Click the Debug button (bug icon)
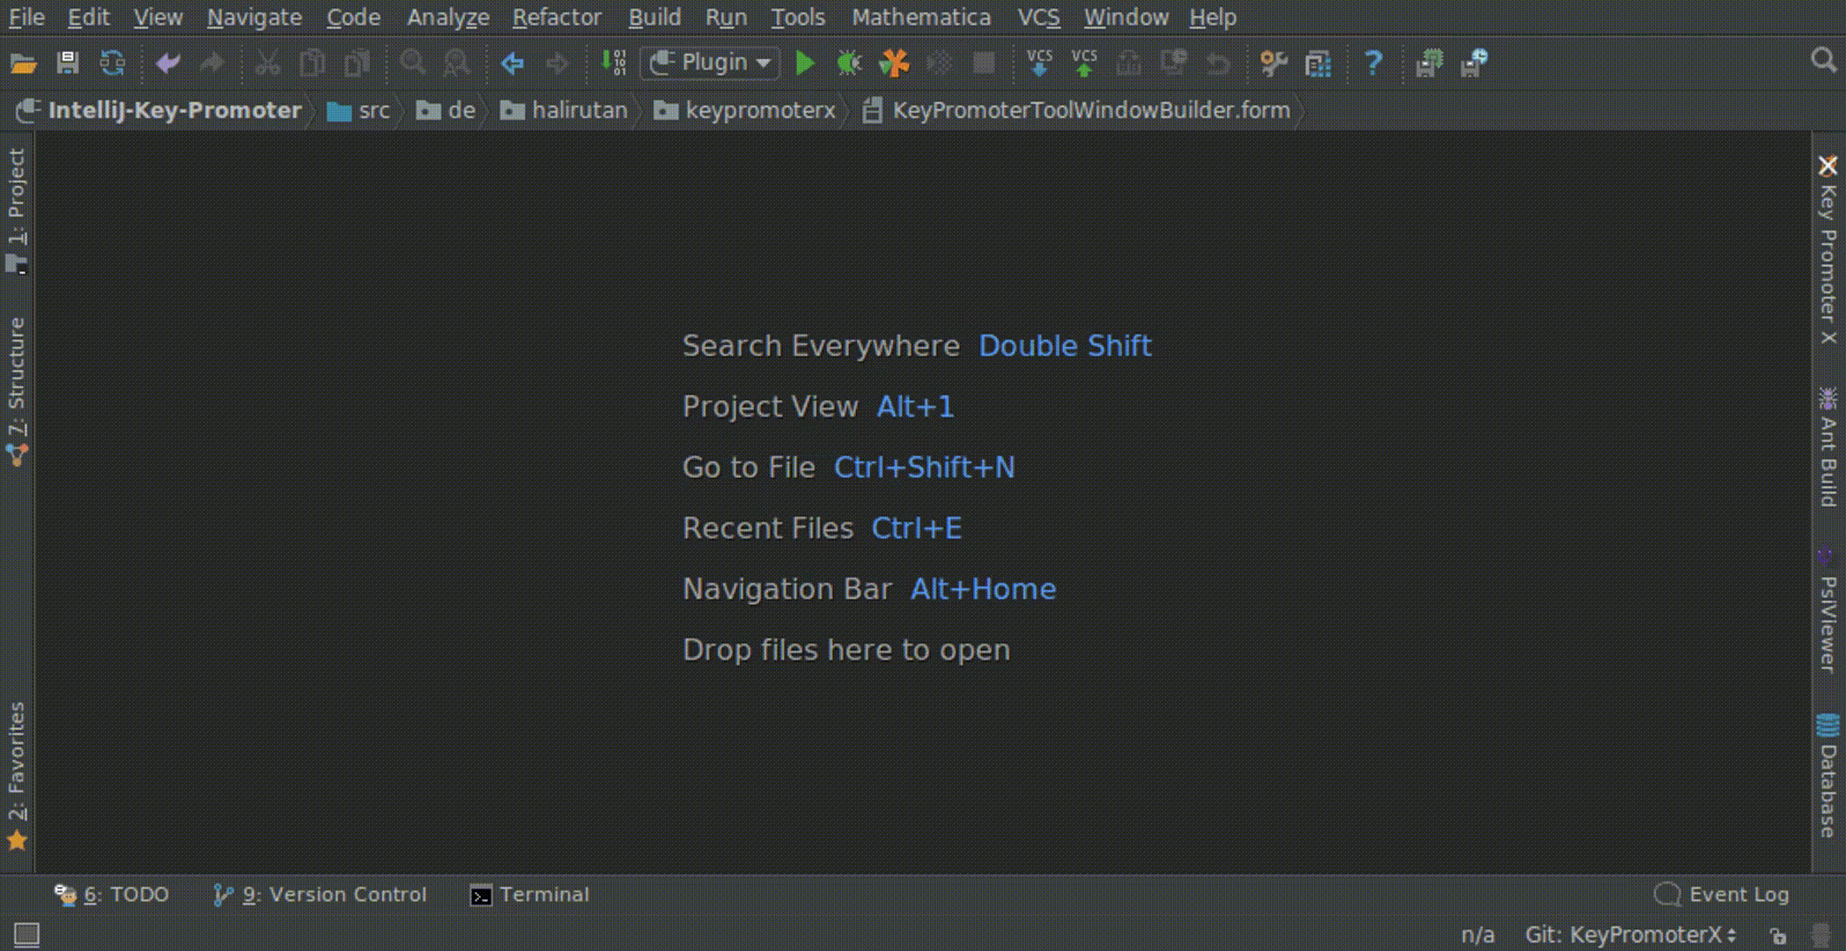This screenshot has width=1846, height=951. [x=848, y=63]
